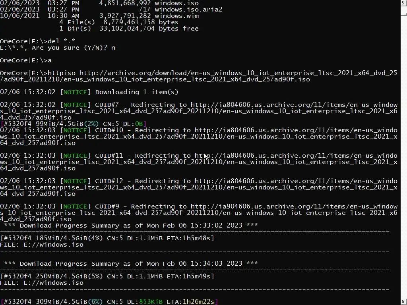Click the vertical scrollbar thumb
Viewport: 407px width, 305px height.
pyautogui.click(x=404, y=14)
